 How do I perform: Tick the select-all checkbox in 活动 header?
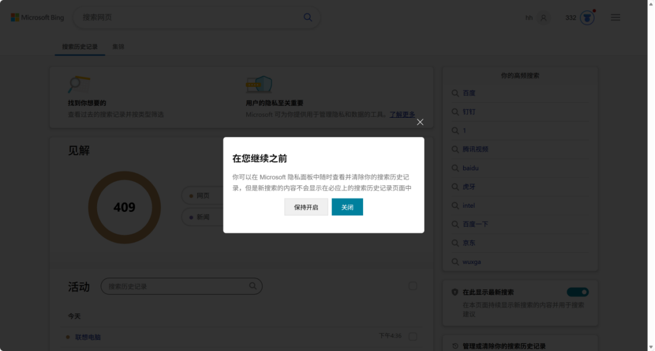pos(413,286)
